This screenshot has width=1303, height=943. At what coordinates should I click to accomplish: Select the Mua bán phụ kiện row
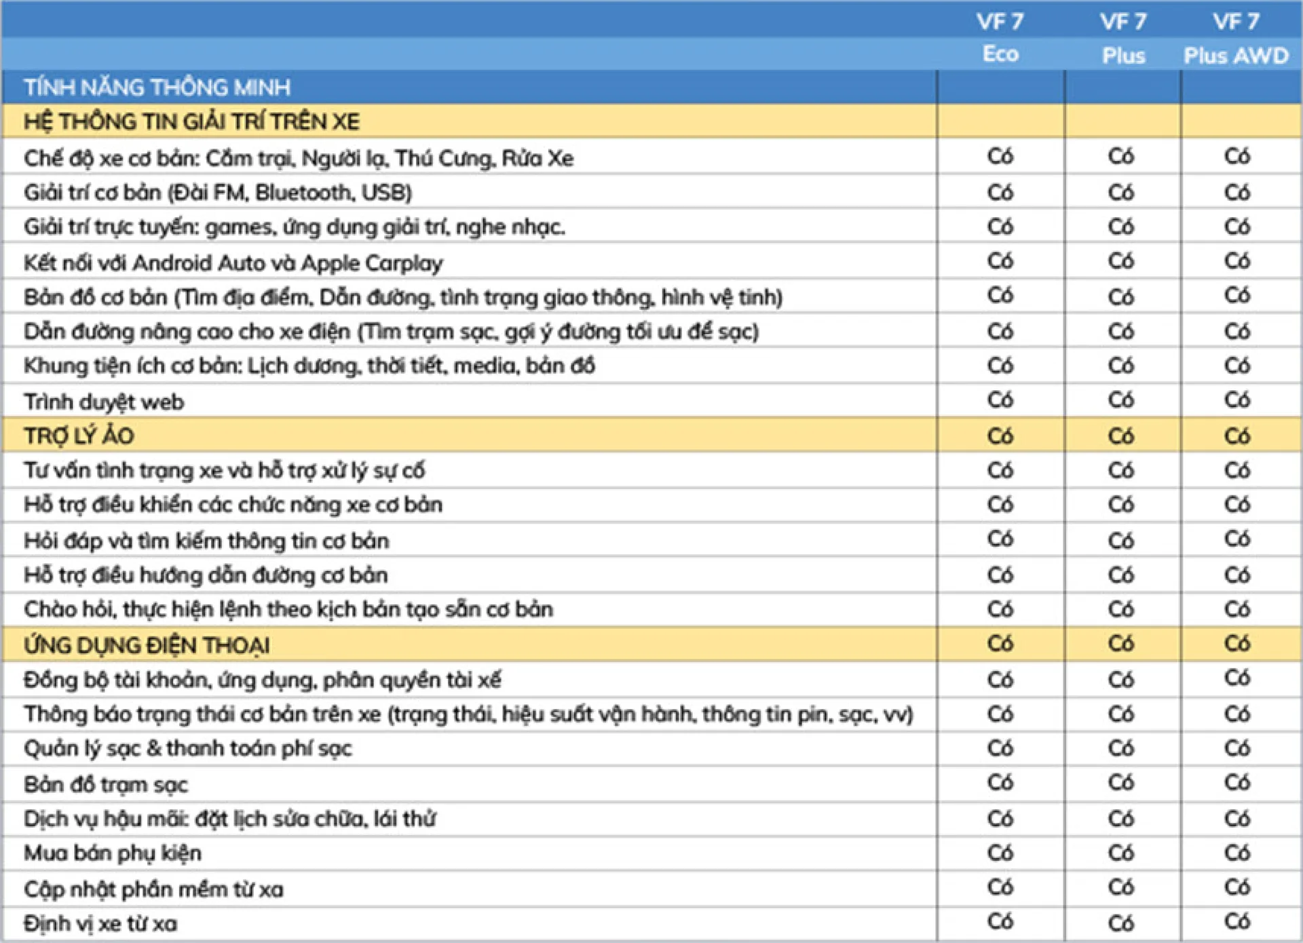[113, 853]
